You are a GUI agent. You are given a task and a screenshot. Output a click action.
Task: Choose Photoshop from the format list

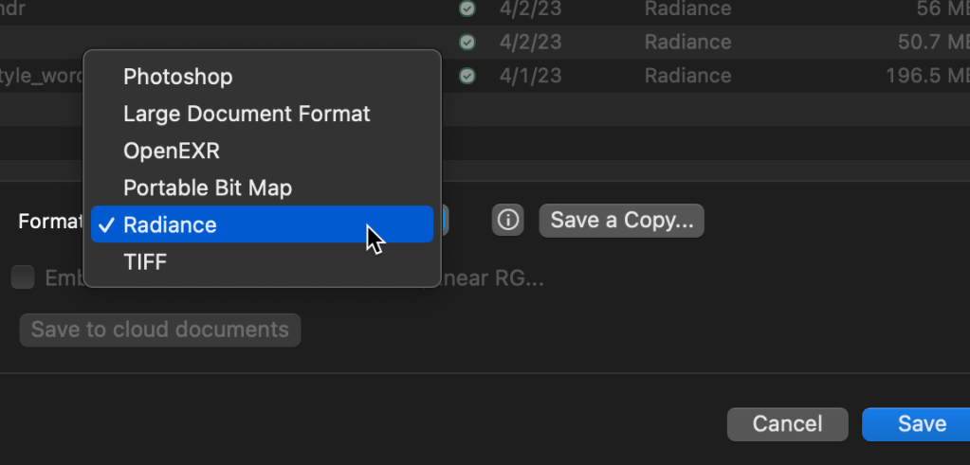pos(177,77)
